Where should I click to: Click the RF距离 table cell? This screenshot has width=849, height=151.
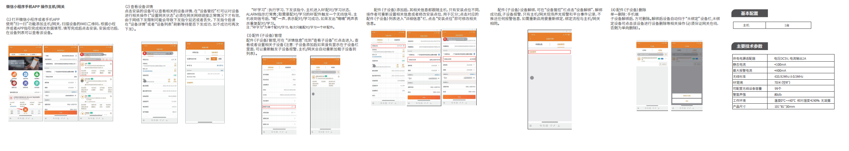[x=749, y=83]
